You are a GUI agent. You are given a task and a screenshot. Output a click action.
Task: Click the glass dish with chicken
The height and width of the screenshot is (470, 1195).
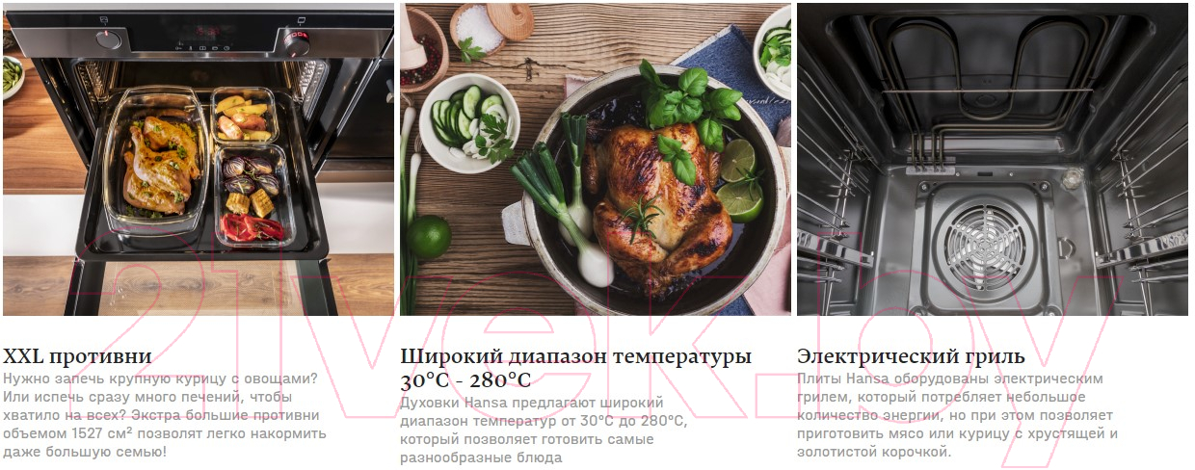pyautogui.click(x=156, y=159)
